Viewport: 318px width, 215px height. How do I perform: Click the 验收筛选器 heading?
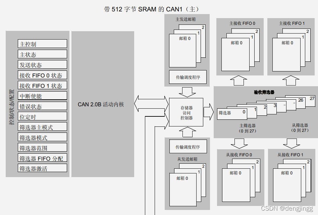[264, 92]
